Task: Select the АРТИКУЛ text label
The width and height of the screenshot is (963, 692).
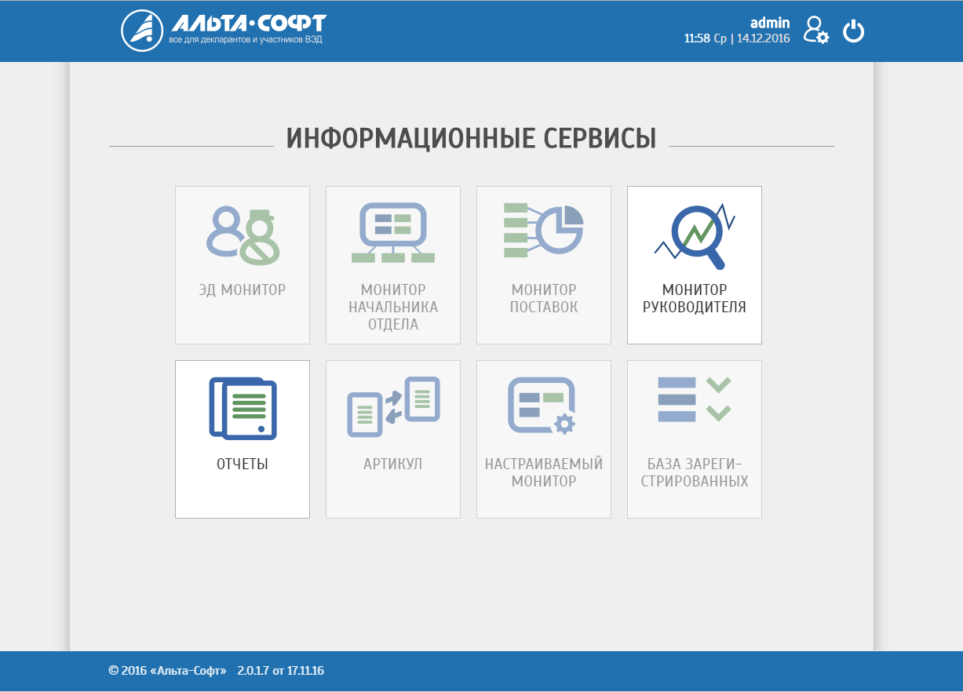Action: click(x=393, y=464)
